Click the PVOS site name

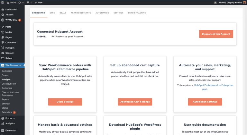(13, 3)
